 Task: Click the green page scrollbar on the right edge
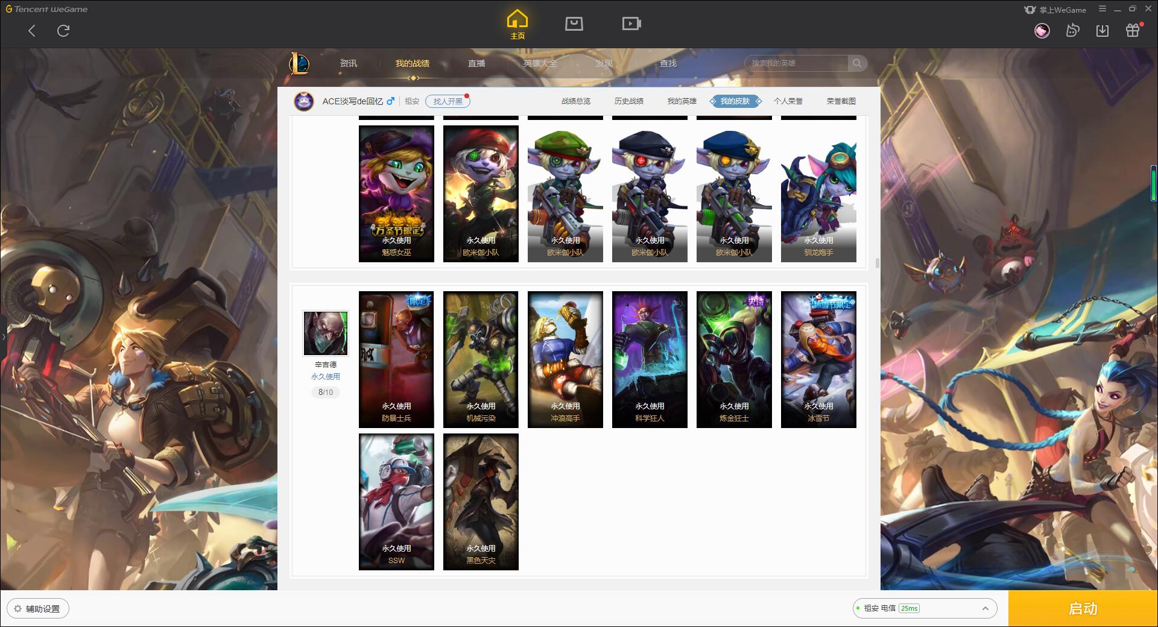(x=1154, y=183)
